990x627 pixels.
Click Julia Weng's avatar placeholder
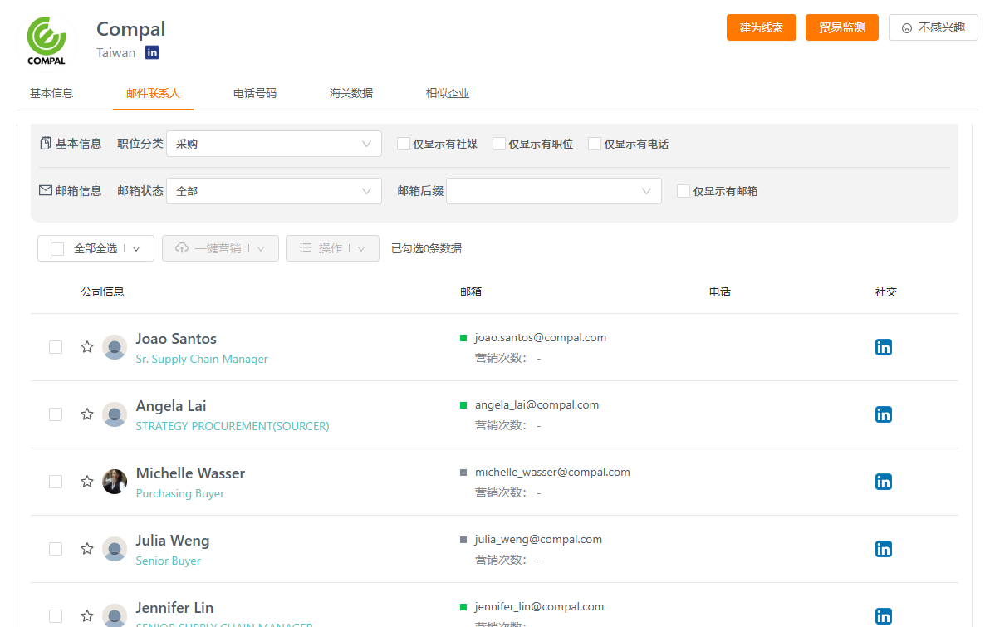click(115, 549)
